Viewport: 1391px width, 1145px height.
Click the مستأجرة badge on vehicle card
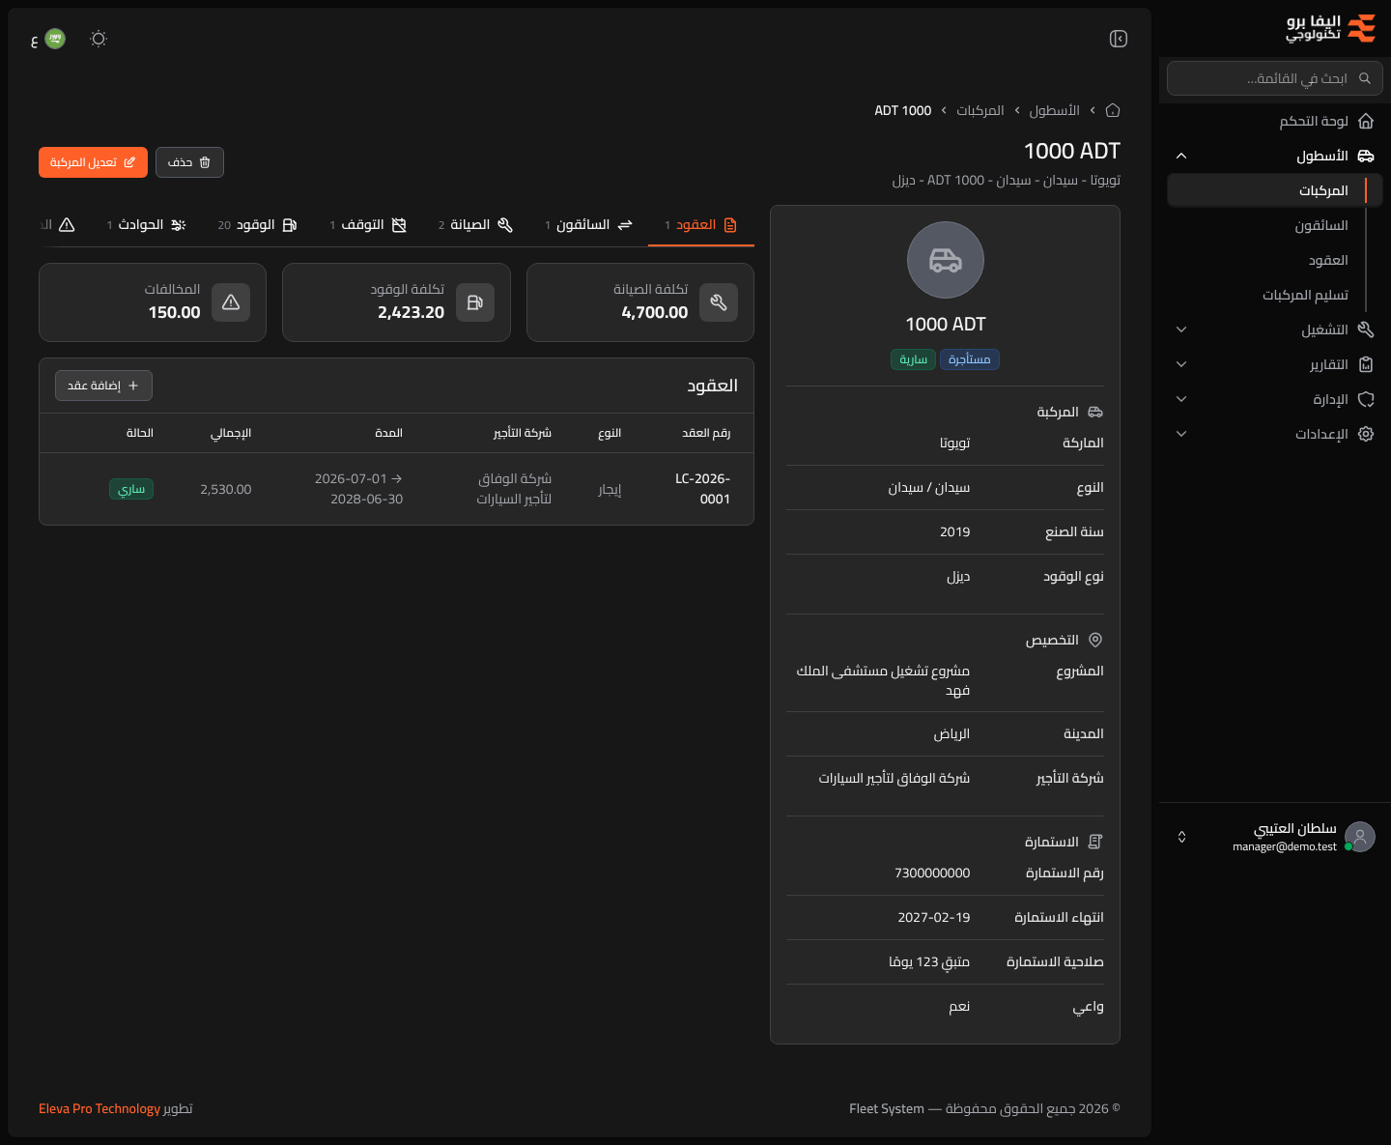coord(969,359)
